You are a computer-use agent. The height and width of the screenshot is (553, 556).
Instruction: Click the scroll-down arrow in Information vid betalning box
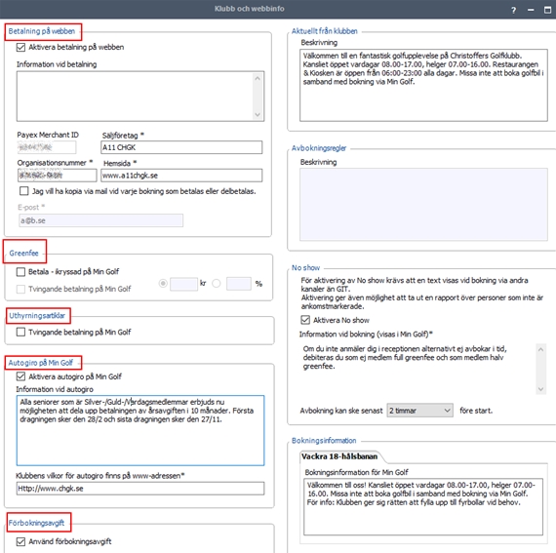pos(258,114)
